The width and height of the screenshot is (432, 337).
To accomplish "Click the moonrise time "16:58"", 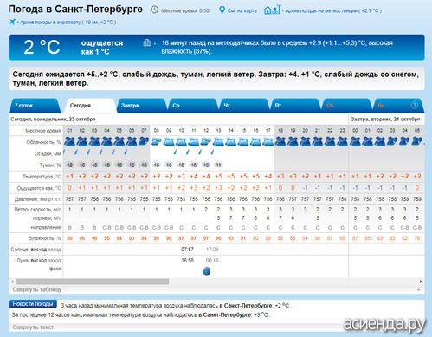I will (187, 261).
